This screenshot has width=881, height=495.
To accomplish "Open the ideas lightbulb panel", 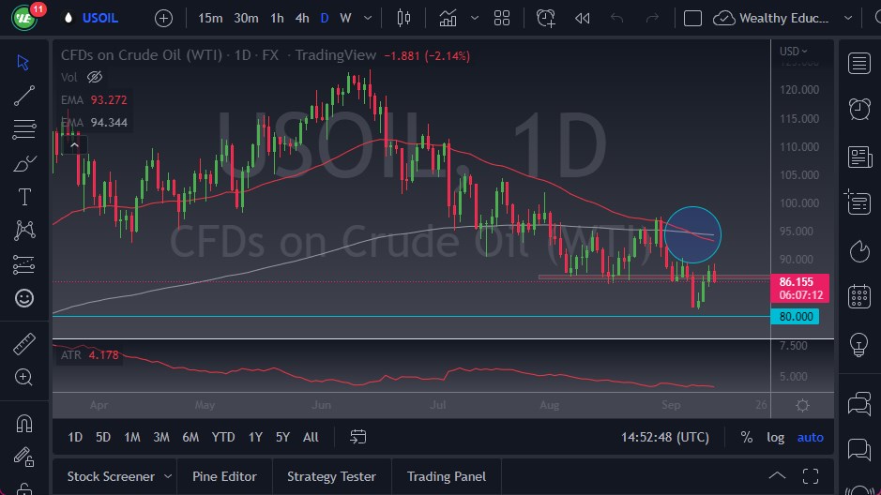I will [859, 344].
